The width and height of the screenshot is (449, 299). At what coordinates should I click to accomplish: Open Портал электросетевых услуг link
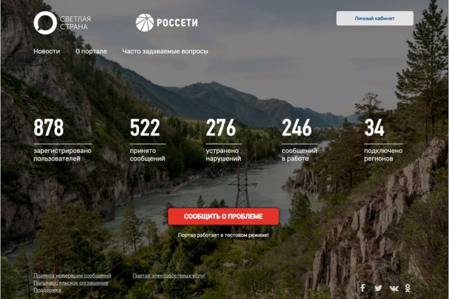(169, 276)
